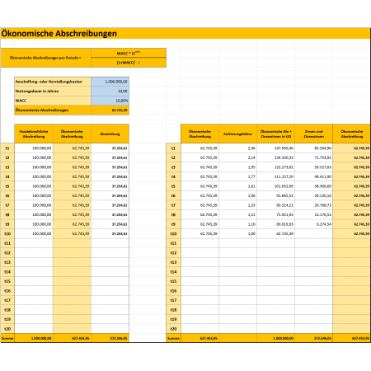Select the 1,77 Aufzinsungsfaktor in row t4
The width and height of the screenshot is (371, 371).
coord(238,176)
